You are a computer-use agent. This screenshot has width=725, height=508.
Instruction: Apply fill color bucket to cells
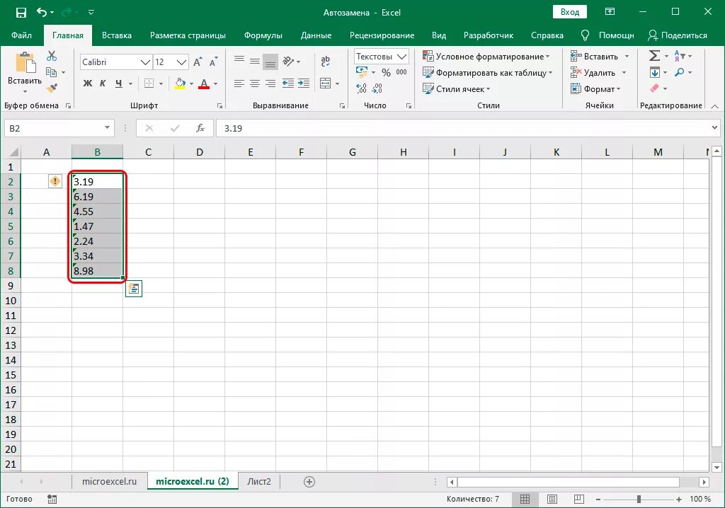[180, 83]
